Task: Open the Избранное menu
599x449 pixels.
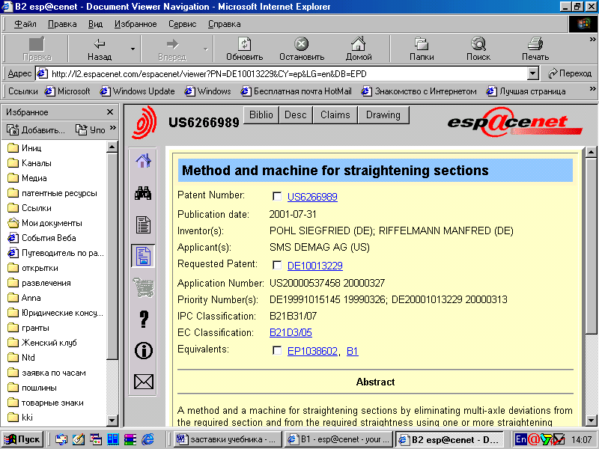Action: 136,24
